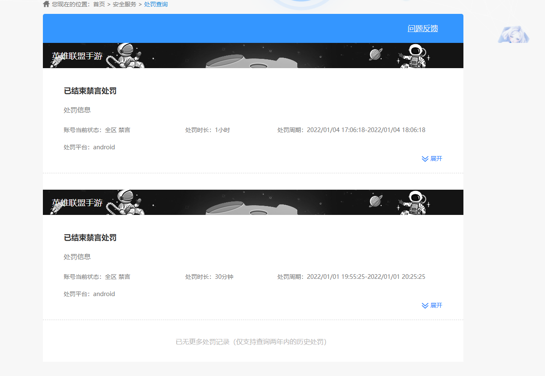
Task: Click 英雄联盟手游 banner above the 30分钟 record
Action: [x=253, y=202]
